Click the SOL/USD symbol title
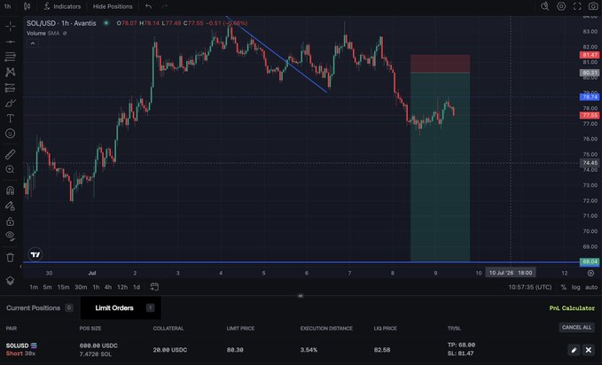The height and width of the screenshot is (365, 602). pos(61,23)
